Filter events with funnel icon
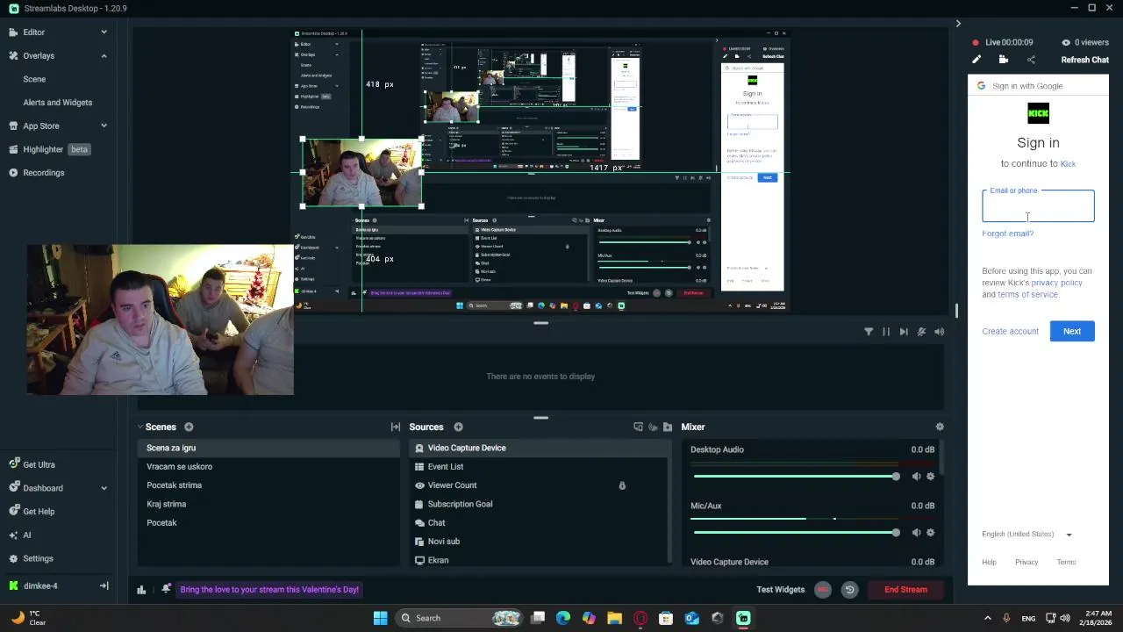This screenshot has width=1123, height=632. click(869, 332)
